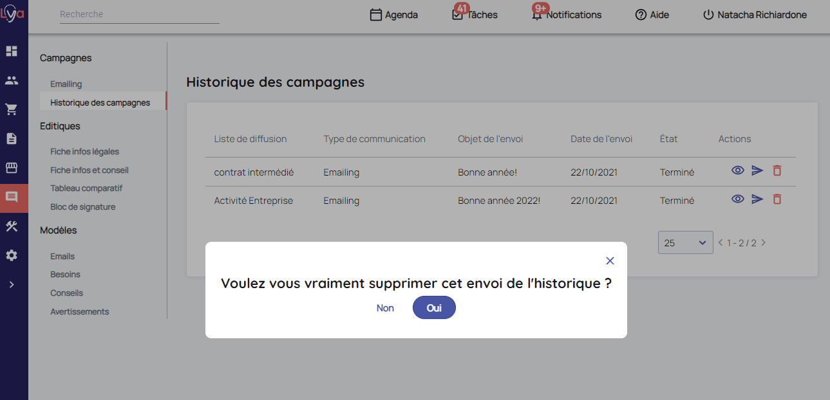Viewport: 830px width, 400px height.
Task: View the "contrat intermédié" campaign details
Action: [738, 170]
